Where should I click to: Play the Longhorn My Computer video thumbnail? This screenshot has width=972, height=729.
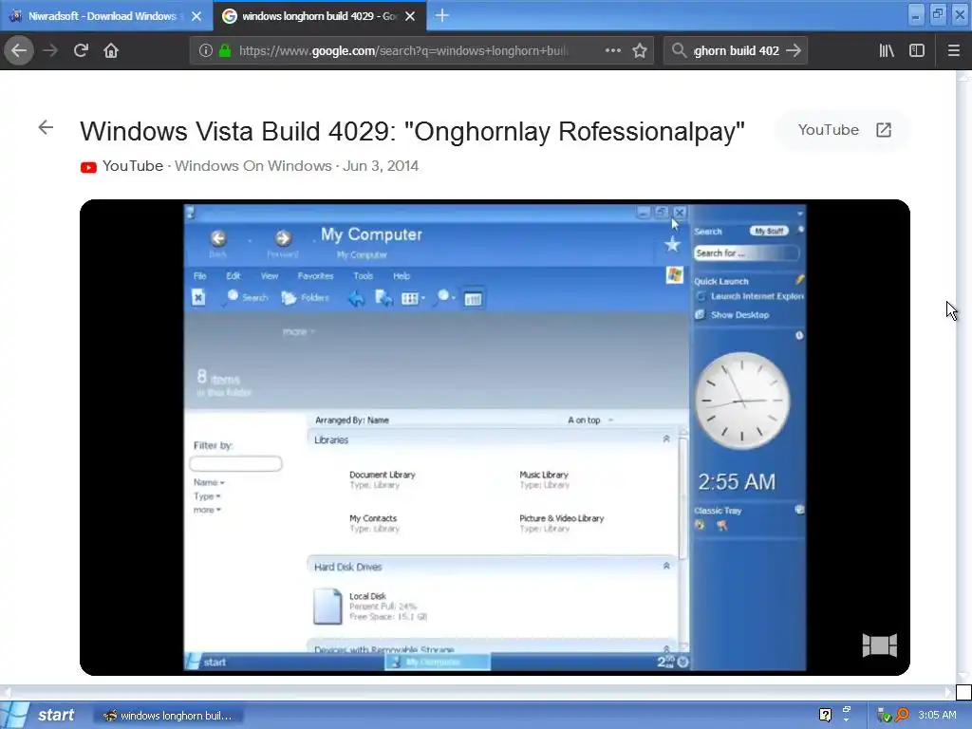point(495,438)
